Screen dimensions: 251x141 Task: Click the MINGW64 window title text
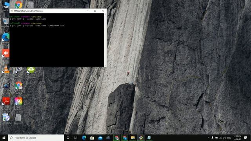click(28, 11)
